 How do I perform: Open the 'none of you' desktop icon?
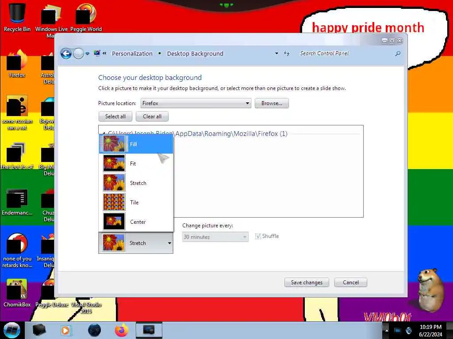pyautogui.click(x=17, y=251)
